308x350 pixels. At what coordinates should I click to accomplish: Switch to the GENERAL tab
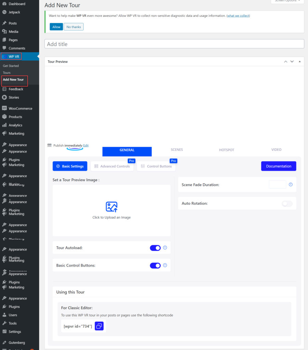127,151
